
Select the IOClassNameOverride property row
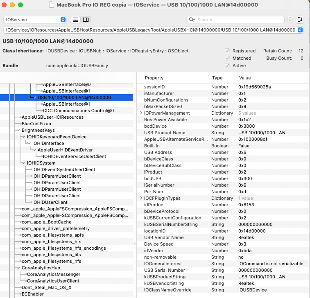pos(223,290)
